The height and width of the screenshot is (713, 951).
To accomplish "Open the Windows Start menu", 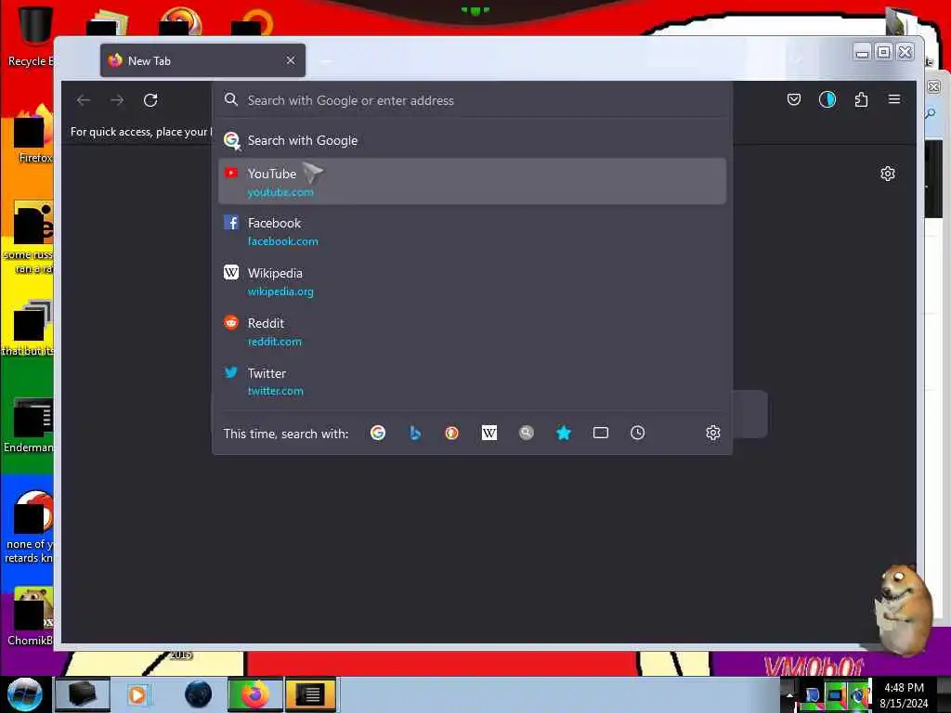I will coord(24,694).
